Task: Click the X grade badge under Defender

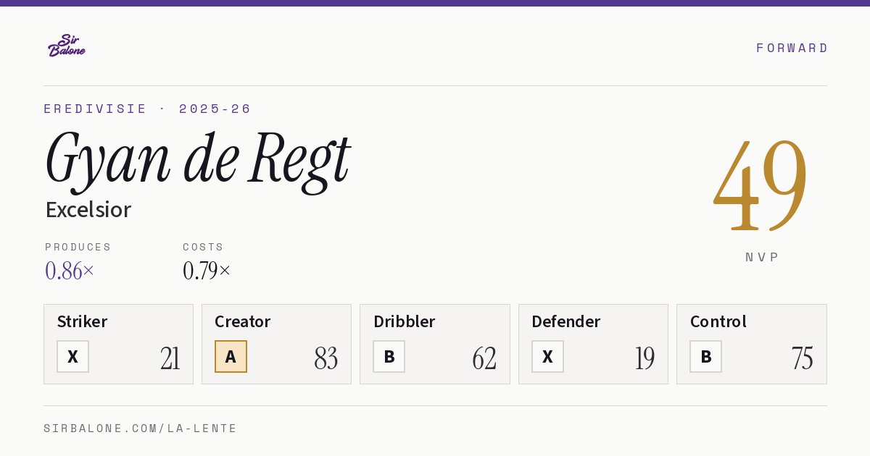Action: coord(547,357)
